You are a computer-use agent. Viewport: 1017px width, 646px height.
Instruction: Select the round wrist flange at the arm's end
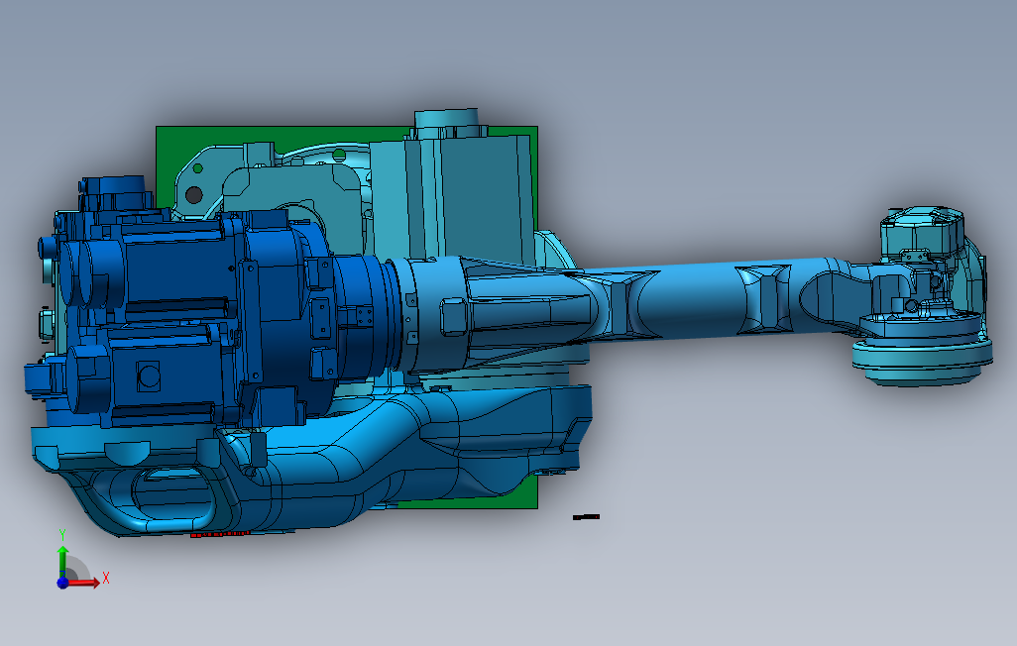tap(922, 353)
